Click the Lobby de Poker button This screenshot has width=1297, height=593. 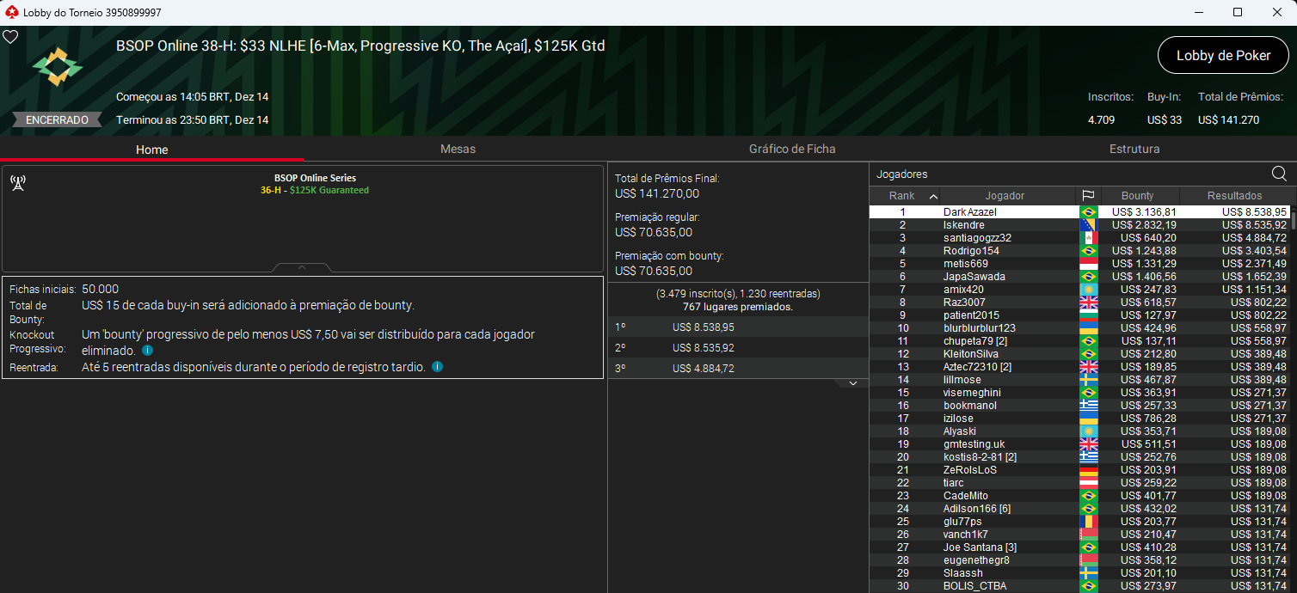pyautogui.click(x=1222, y=55)
